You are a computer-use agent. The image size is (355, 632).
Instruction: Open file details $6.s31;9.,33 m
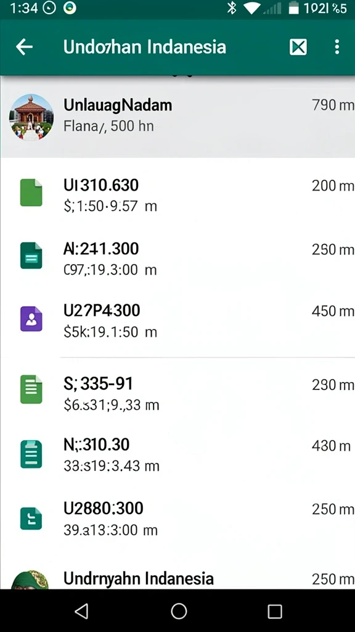point(112,405)
